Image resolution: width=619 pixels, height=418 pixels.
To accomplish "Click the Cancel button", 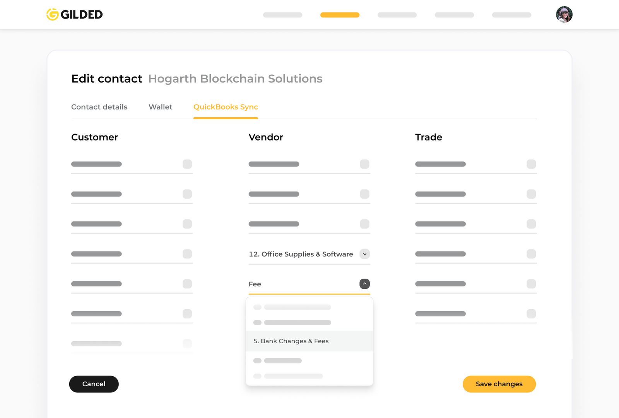I will click(94, 384).
